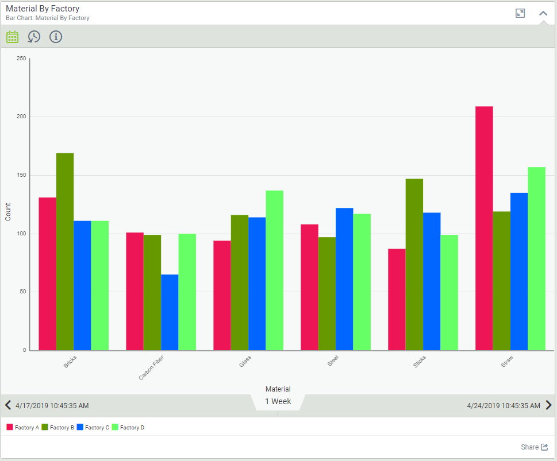
Task: Click the Sticks Factory A red bar
Action: pos(397,300)
